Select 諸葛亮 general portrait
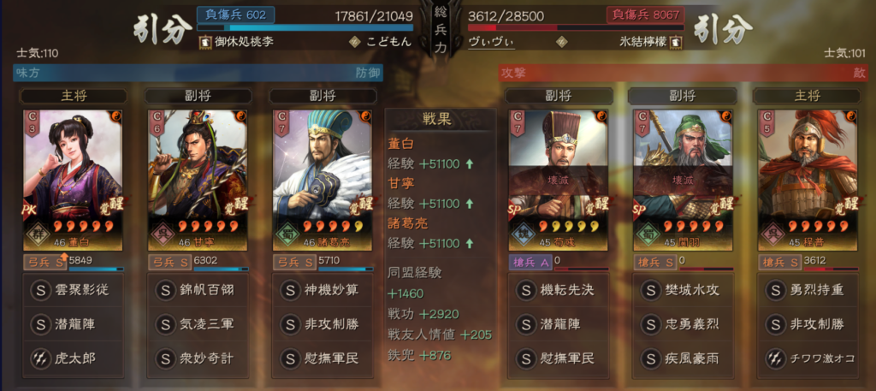The image size is (876, 391). (x=323, y=180)
